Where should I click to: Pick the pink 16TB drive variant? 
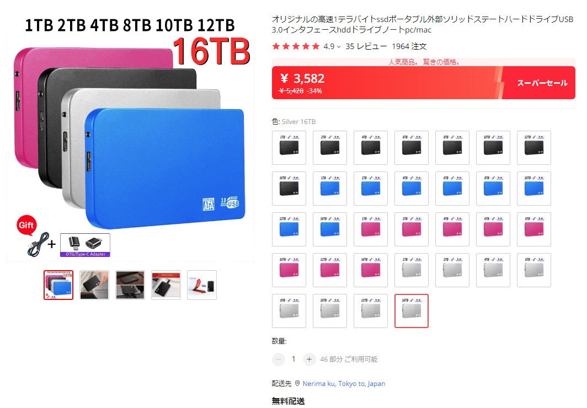371,270
